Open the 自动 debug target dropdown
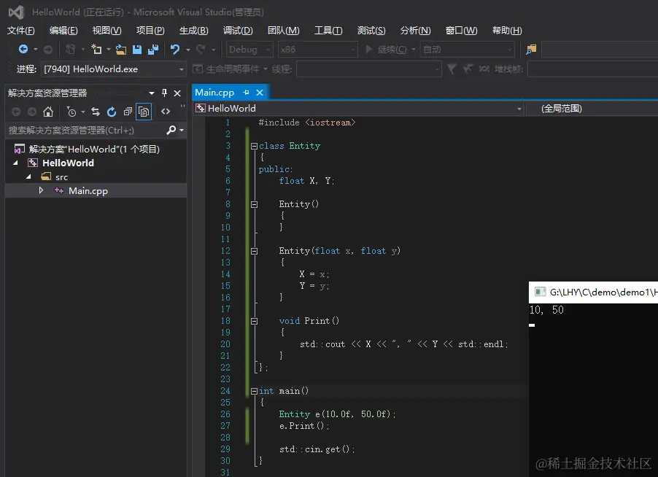The height and width of the screenshot is (477, 658). pyautogui.click(x=467, y=50)
